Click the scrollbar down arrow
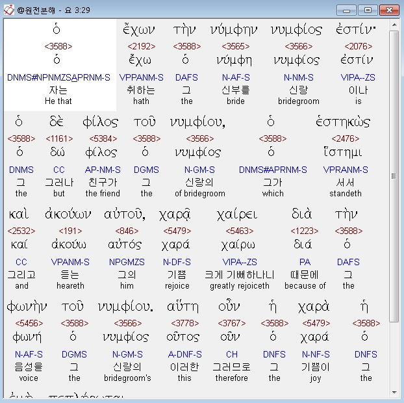Screen dimensions: 404x403 pos(394,393)
